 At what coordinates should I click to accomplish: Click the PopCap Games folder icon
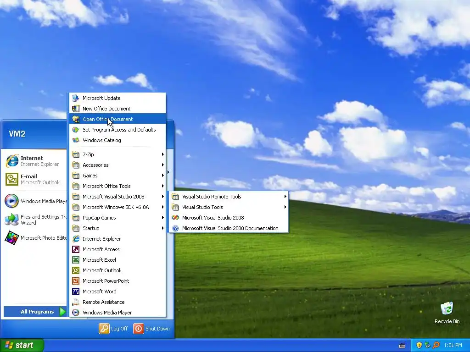76,218
